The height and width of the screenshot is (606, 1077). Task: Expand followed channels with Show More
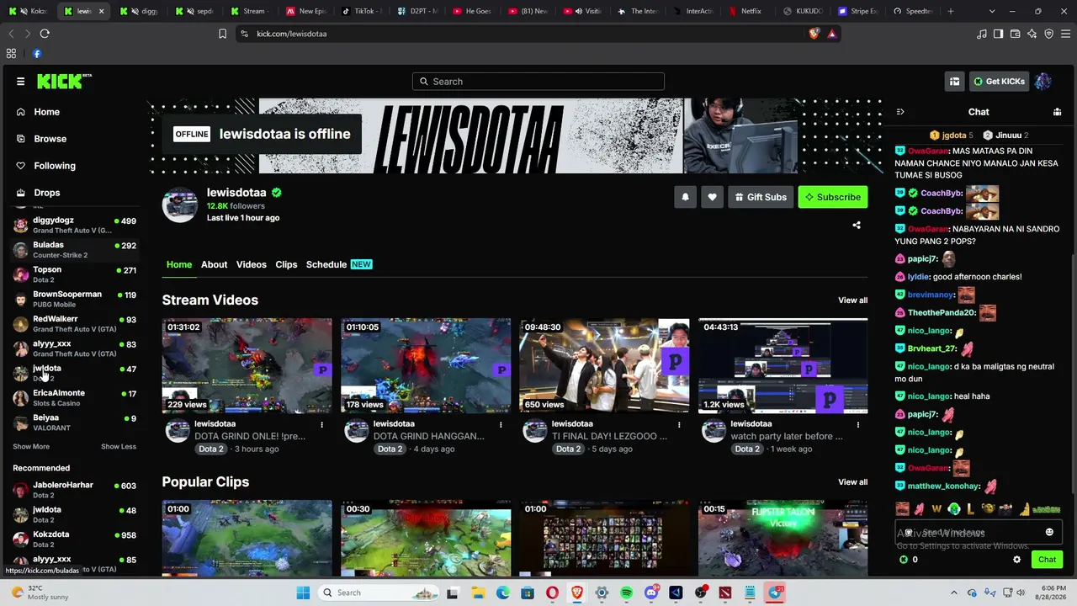tap(31, 446)
